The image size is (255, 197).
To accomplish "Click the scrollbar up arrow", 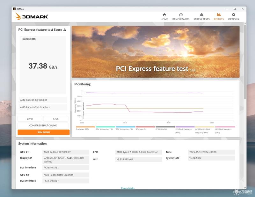I will pos(245,23).
